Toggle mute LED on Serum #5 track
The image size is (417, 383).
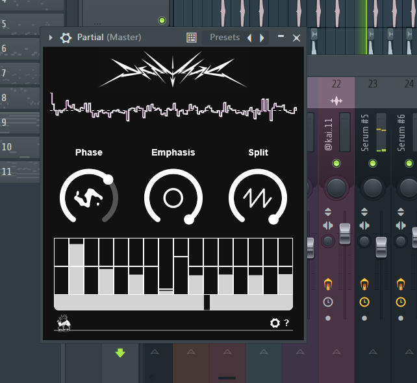373,163
